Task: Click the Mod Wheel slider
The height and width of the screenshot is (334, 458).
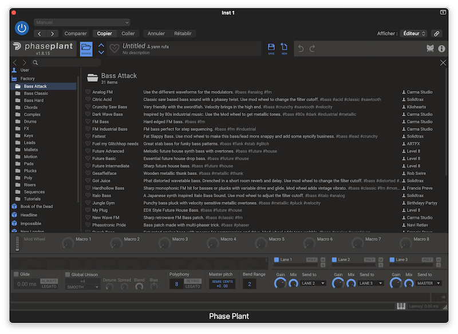Action: [17, 243]
